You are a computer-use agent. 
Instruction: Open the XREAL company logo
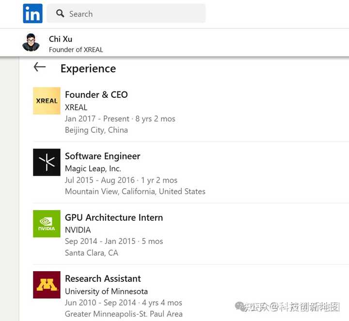point(47,101)
